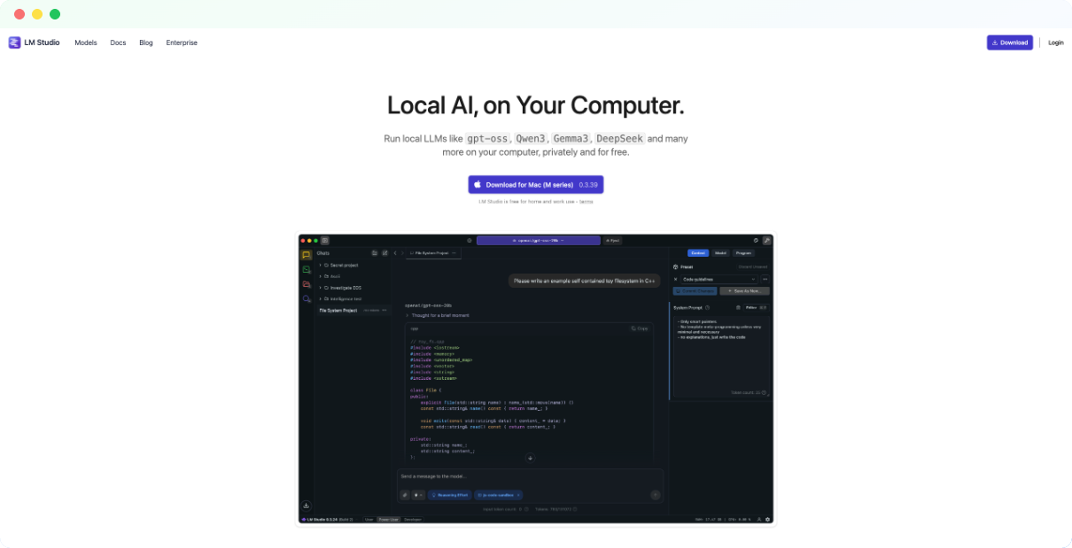Click the purple Download button in header

click(1010, 42)
